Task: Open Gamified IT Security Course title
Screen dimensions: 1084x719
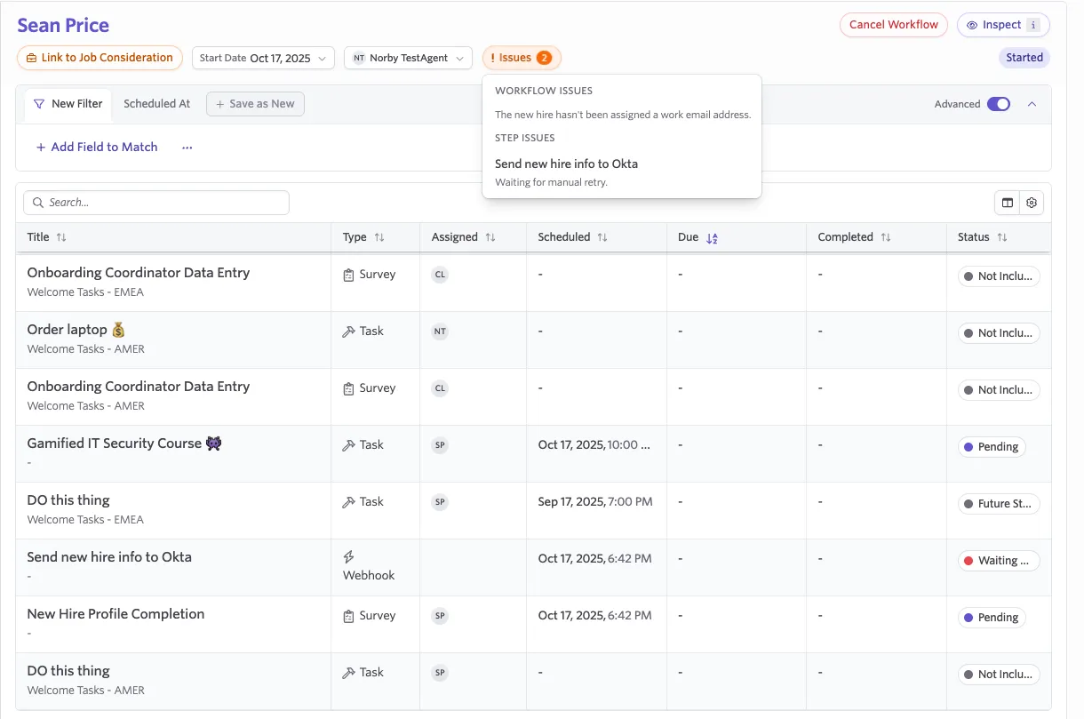Action: coord(124,443)
